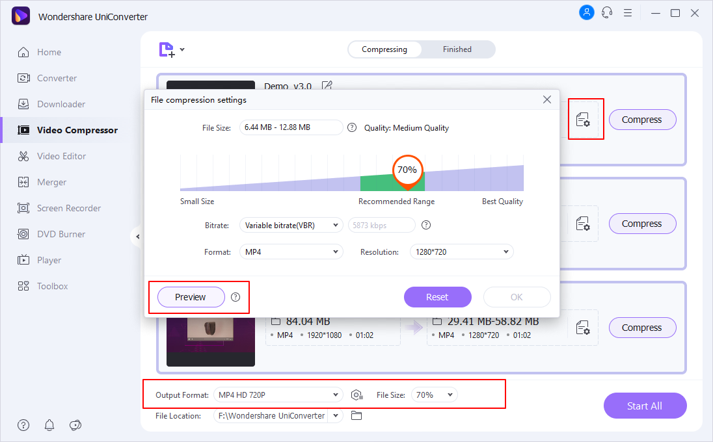Click the 5873 kbps bitrate field
The width and height of the screenshot is (713, 442).
pos(381,226)
